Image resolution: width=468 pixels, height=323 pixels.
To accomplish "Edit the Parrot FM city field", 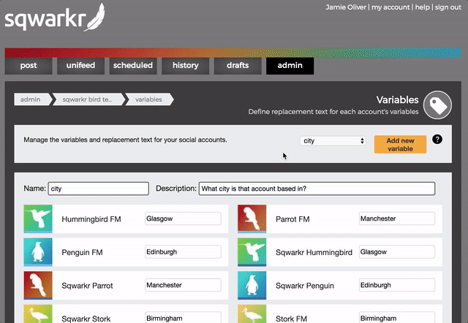I will pos(397,218).
